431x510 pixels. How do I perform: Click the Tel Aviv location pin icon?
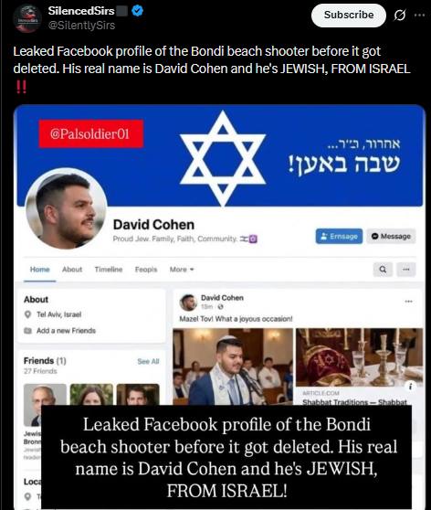27,314
